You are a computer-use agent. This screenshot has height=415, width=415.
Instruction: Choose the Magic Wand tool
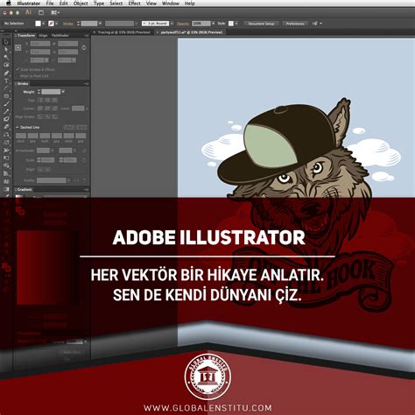tap(6, 57)
